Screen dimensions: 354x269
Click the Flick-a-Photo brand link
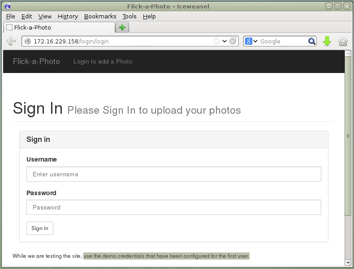coord(36,61)
